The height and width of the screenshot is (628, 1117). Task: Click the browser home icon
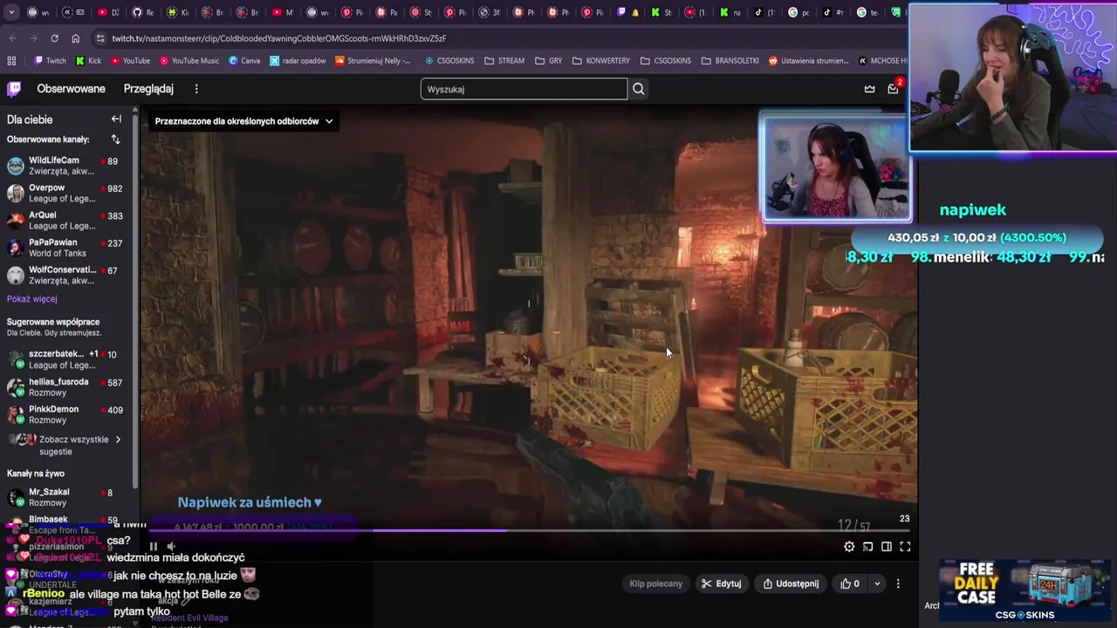tap(75, 38)
